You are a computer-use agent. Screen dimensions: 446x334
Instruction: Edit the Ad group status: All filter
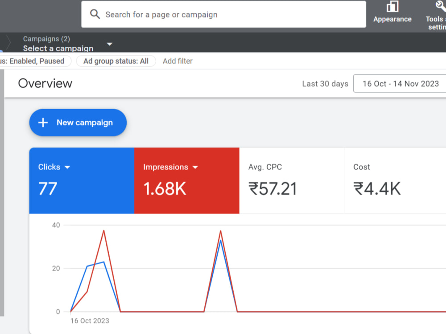(116, 61)
